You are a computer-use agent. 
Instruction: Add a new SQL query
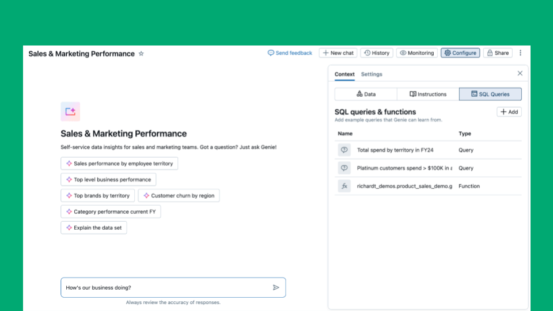click(x=509, y=112)
